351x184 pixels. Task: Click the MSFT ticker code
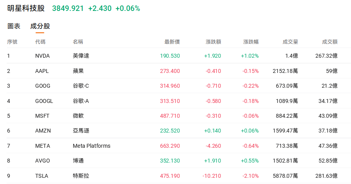[42, 116]
